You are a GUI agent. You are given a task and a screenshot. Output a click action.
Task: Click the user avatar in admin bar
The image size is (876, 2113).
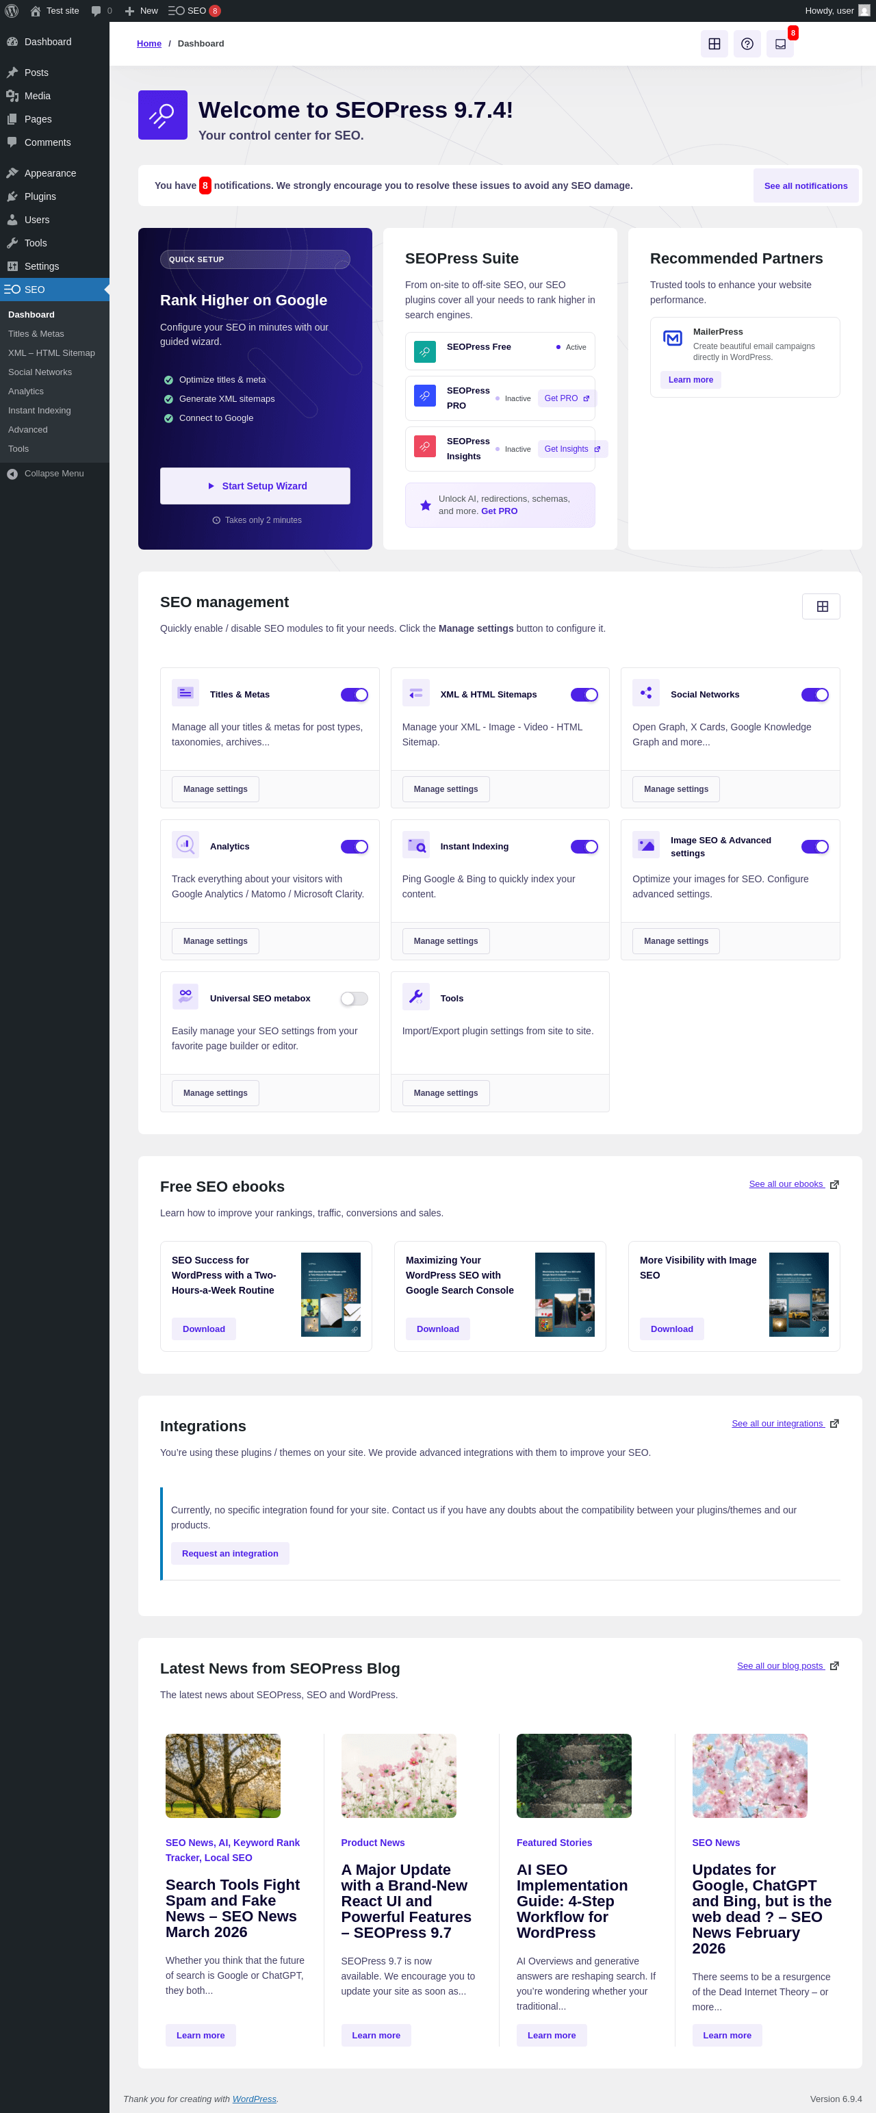(864, 11)
